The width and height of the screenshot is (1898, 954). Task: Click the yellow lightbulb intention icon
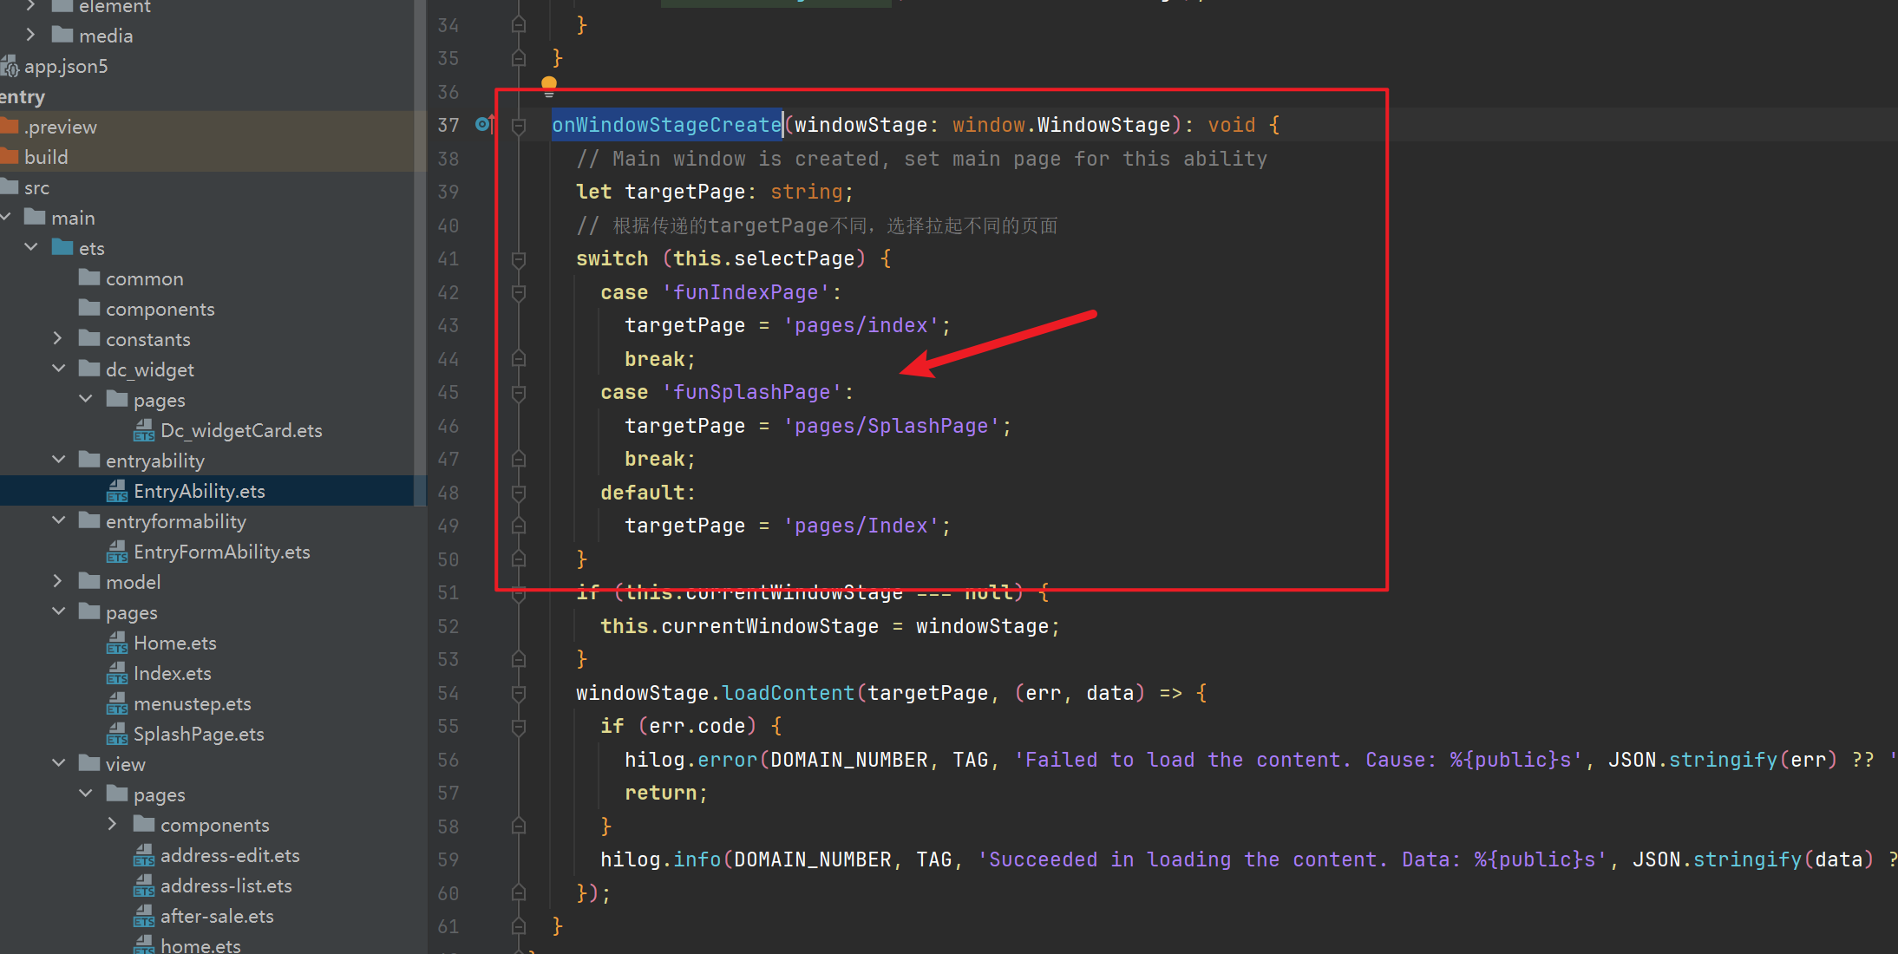coord(549,85)
